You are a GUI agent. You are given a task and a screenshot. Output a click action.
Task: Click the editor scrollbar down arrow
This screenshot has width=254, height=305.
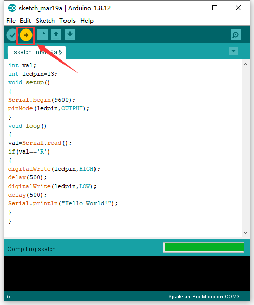tap(246, 233)
